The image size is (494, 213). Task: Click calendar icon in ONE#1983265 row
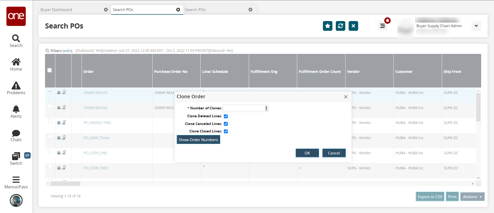click(x=59, y=108)
